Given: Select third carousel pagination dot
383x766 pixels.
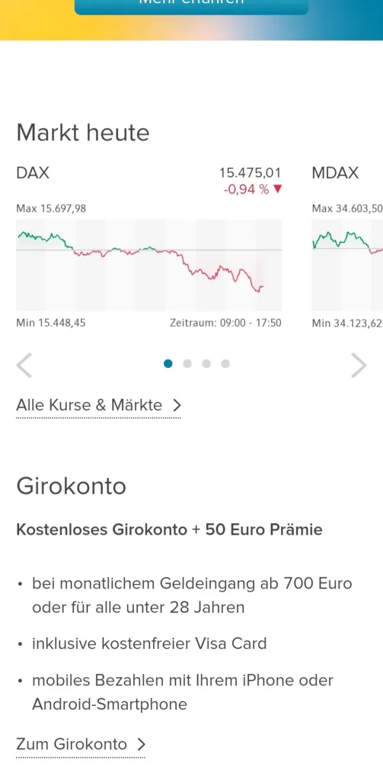Looking at the screenshot, I should point(206,364).
